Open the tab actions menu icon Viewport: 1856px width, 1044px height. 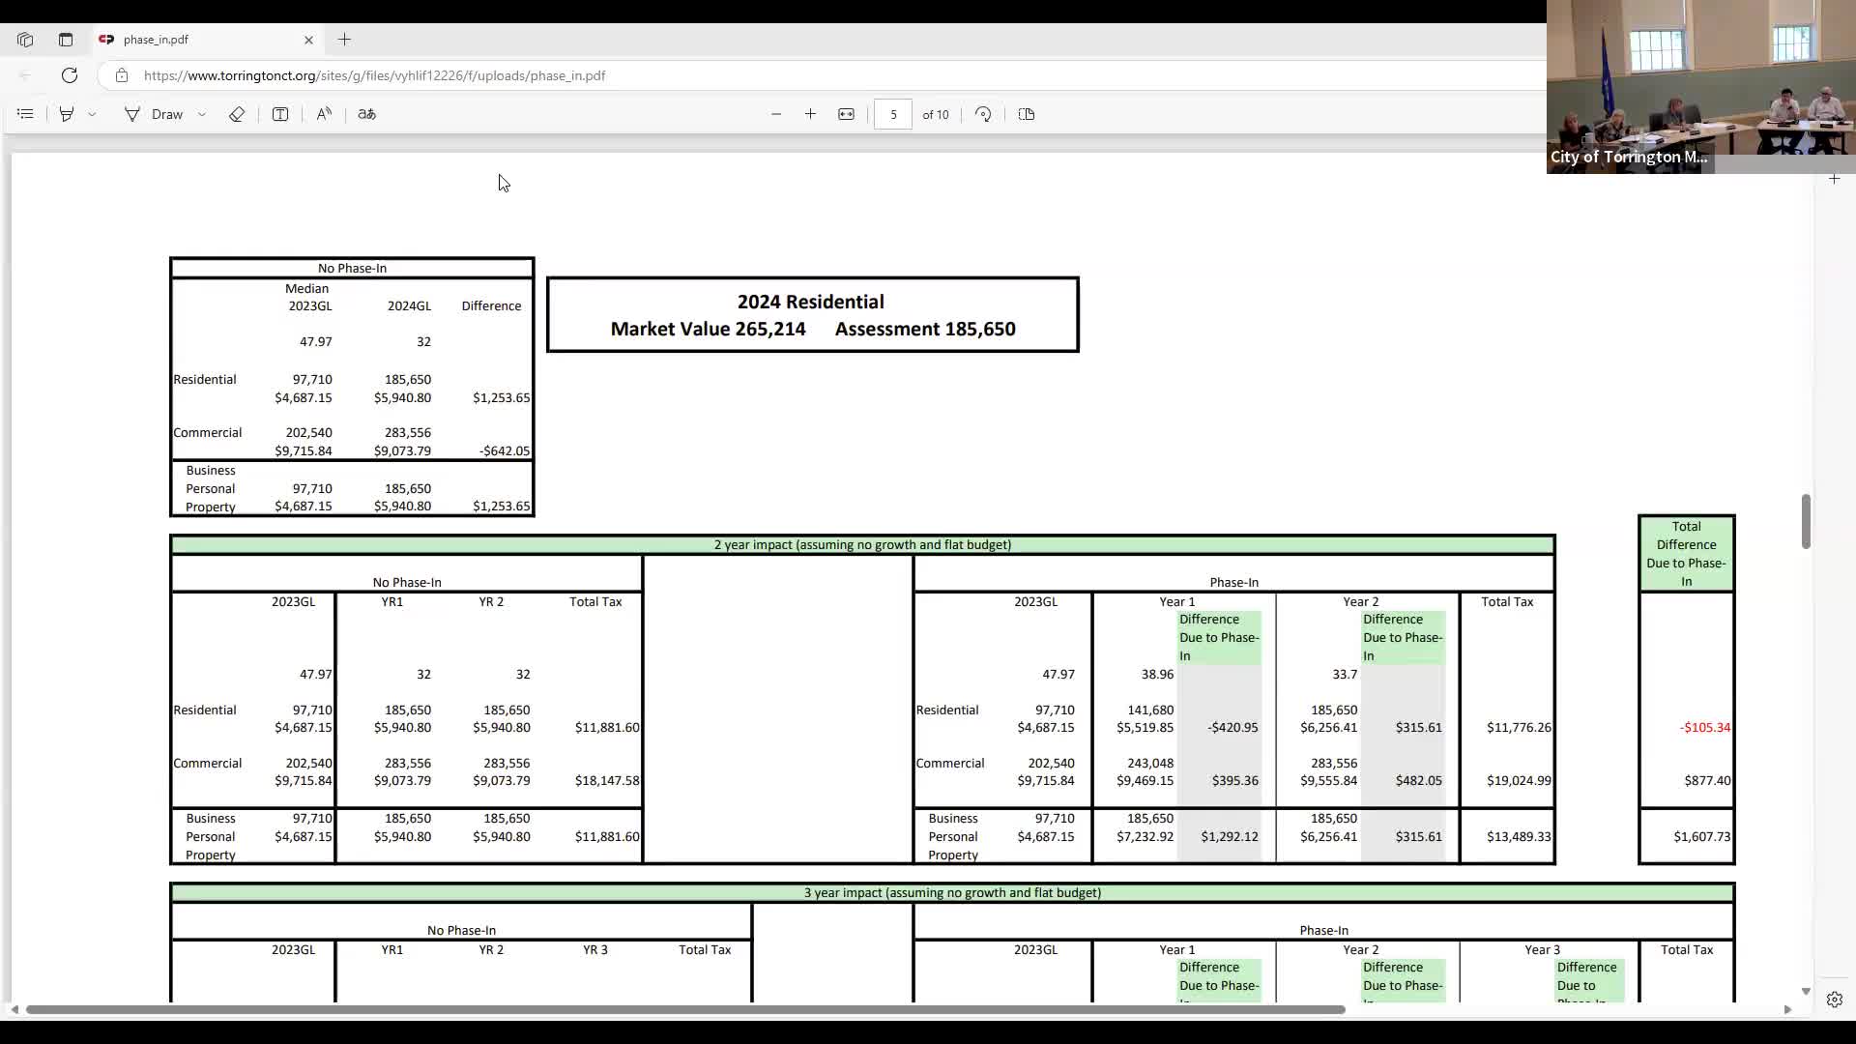66,40
